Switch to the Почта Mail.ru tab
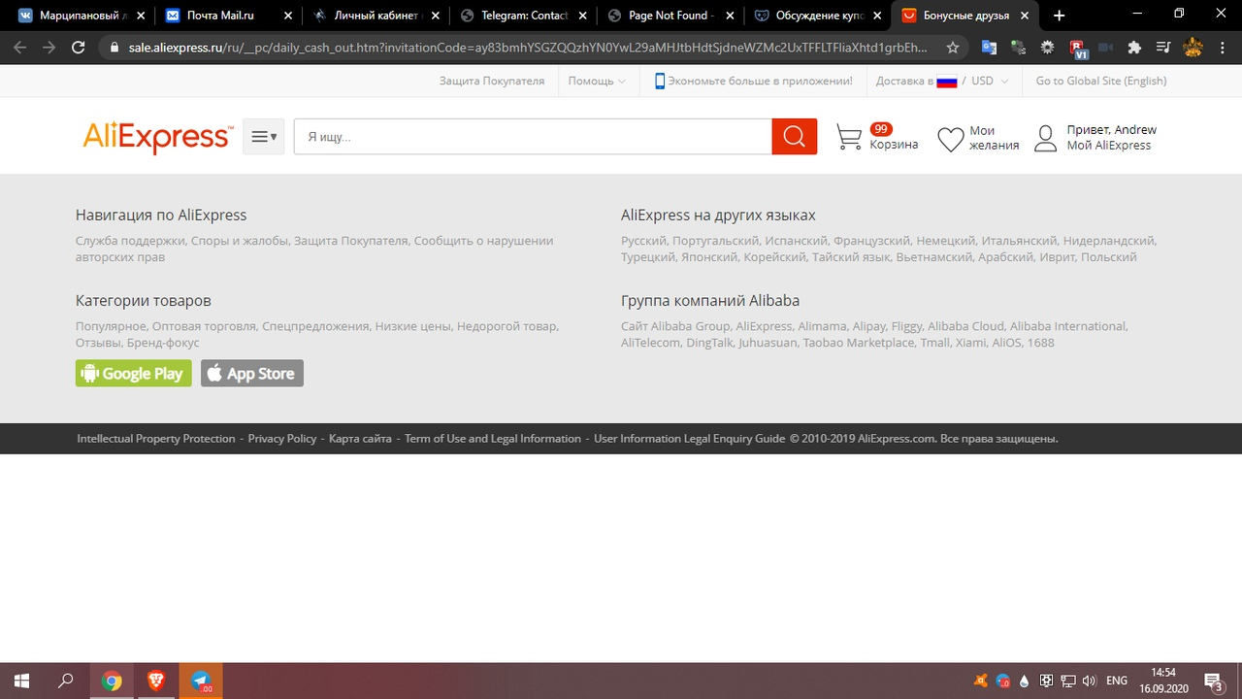The width and height of the screenshot is (1242, 699). 227,16
